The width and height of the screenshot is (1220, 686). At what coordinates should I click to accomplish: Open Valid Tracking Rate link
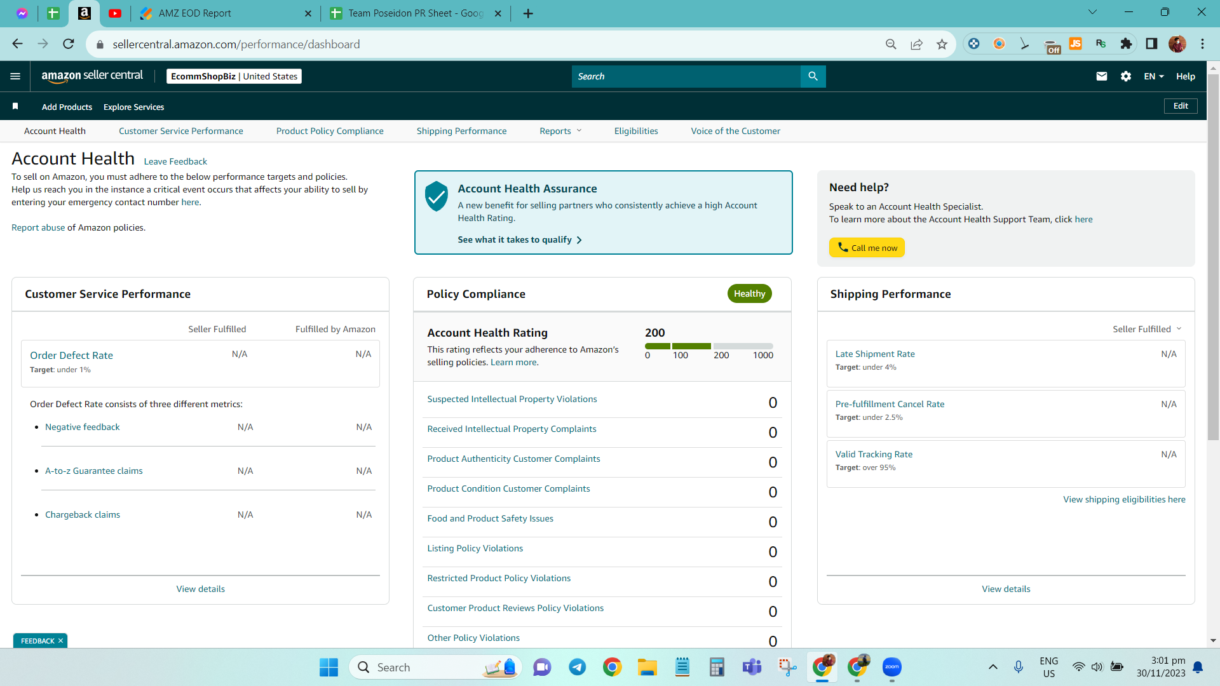pyautogui.click(x=874, y=454)
